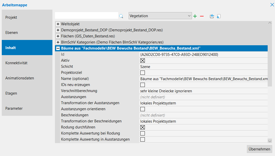Click the scrollbar down arrow

[270, 141]
